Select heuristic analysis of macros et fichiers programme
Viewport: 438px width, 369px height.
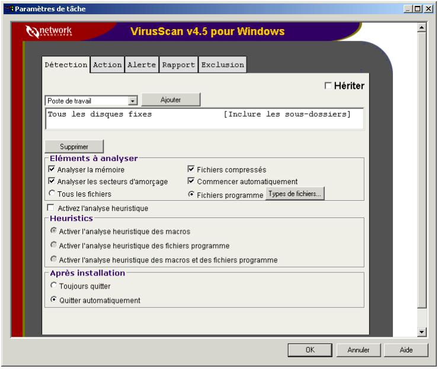point(53,259)
